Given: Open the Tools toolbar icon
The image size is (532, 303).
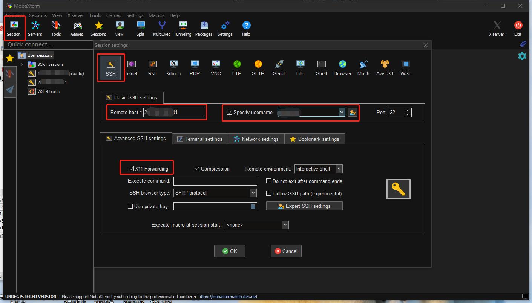Looking at the screenshot, I should [56, 28].
